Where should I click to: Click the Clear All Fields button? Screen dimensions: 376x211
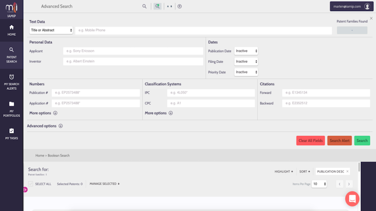tap(311, 141)
